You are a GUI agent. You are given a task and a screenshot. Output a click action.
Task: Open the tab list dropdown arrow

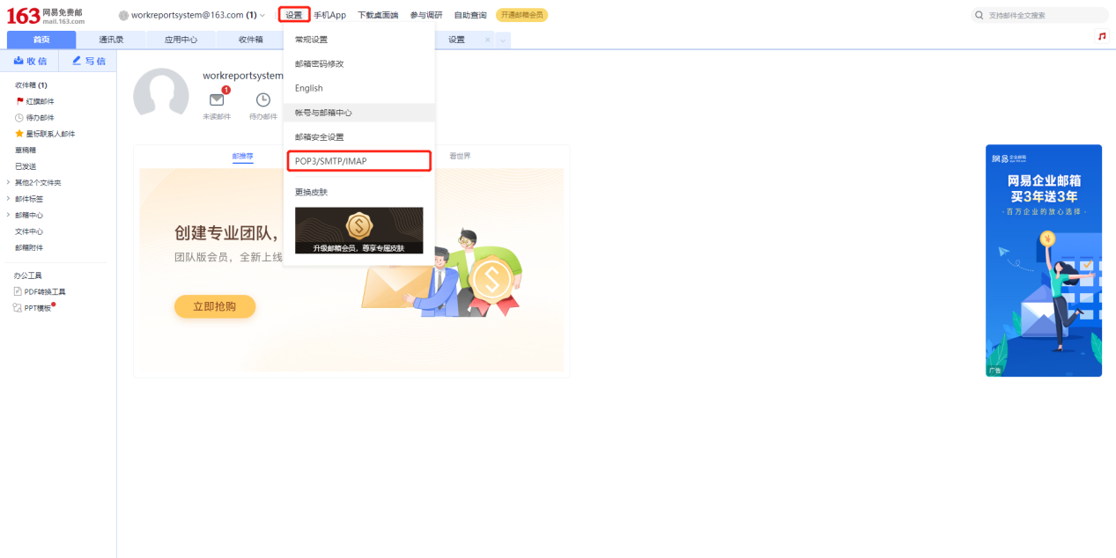tap(502, 40)
